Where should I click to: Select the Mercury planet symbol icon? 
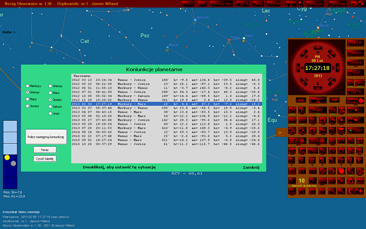click(x=292, y=160)
